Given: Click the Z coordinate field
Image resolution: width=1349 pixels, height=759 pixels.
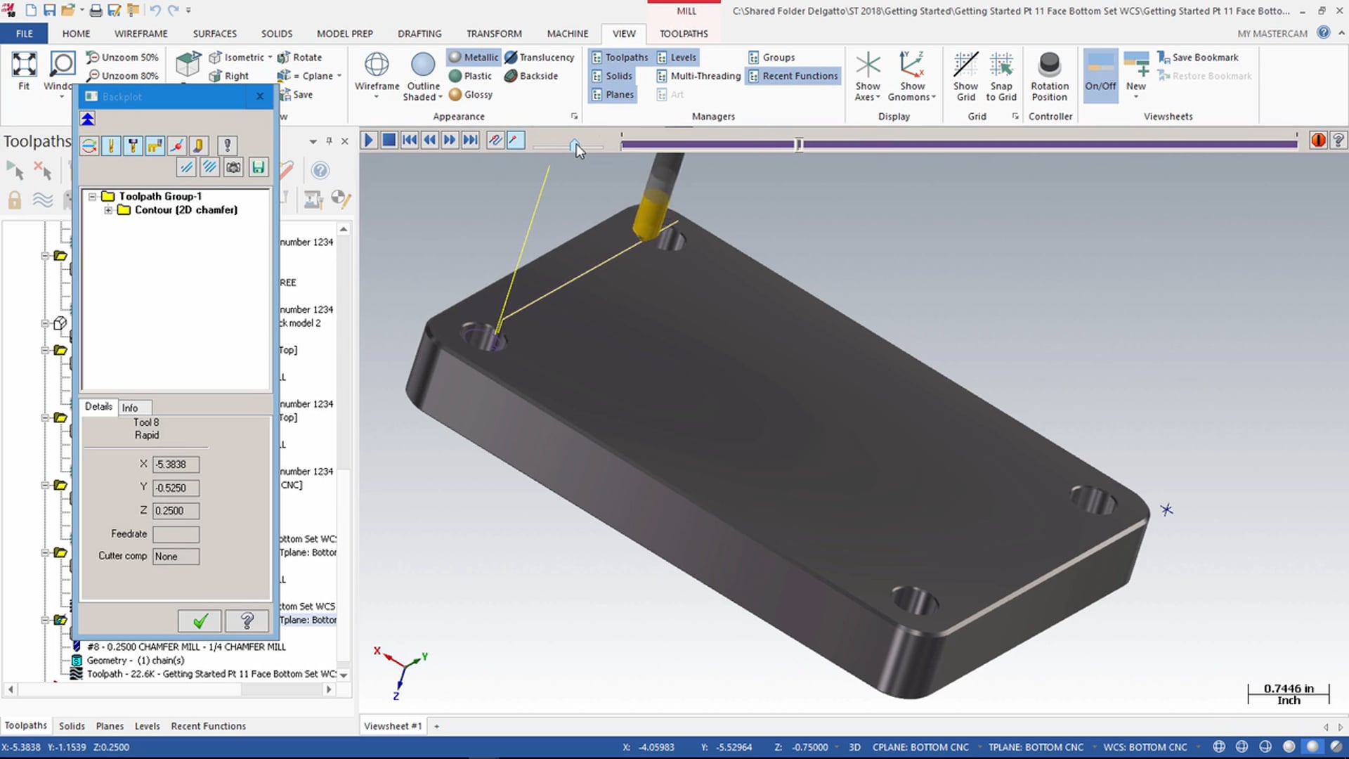Looking at the screenshot, I should coord(176,511).
